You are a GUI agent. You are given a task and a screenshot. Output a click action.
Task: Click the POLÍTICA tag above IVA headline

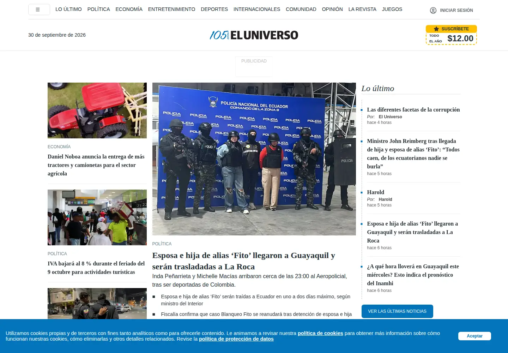click(57, 254)
